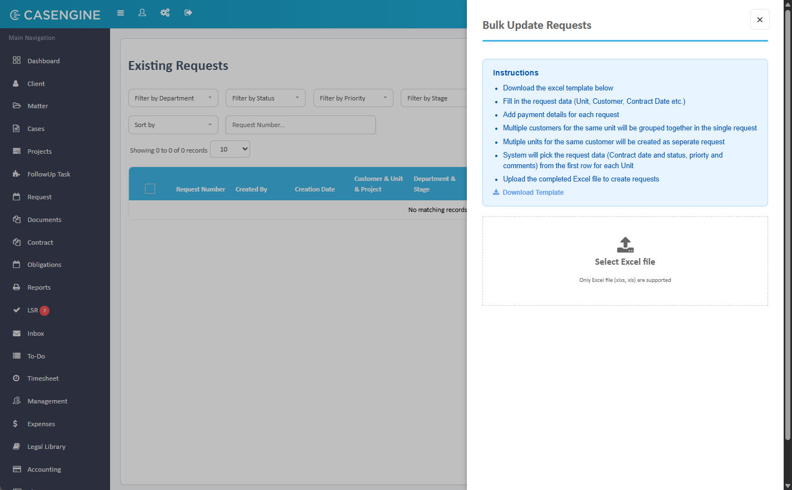Click the To-Do list icon
Viewport: 792px width, 490px height.
[17, 356]
